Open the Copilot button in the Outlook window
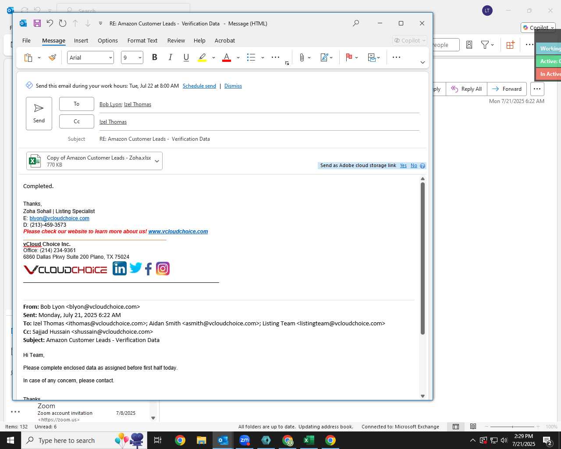The height and width of the screenshot is (449, 561). pos(539,28)
